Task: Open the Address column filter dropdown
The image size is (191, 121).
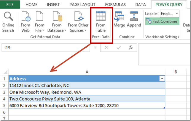Action: tap(162, 79)
